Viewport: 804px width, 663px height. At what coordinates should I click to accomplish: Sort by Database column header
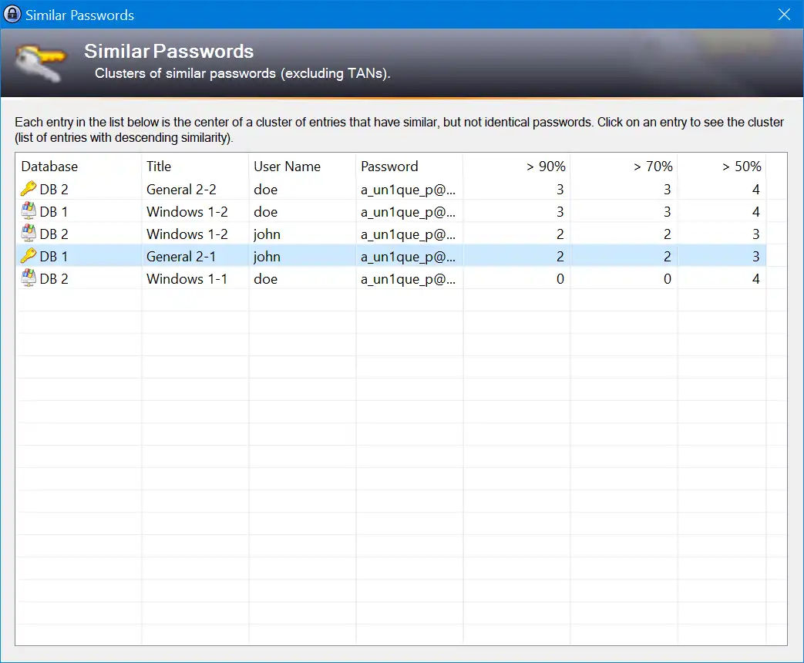(79, 166)
